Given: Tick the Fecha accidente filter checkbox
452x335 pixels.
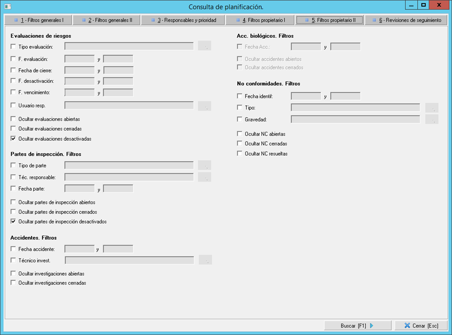Looking at the screenshot, I should [x=13, y=249].
